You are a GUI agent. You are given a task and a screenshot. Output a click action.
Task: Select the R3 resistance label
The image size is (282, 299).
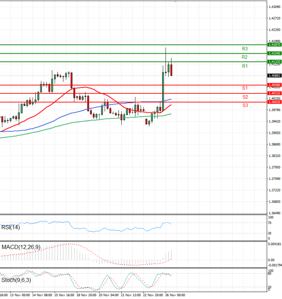(x=245, y=49)
